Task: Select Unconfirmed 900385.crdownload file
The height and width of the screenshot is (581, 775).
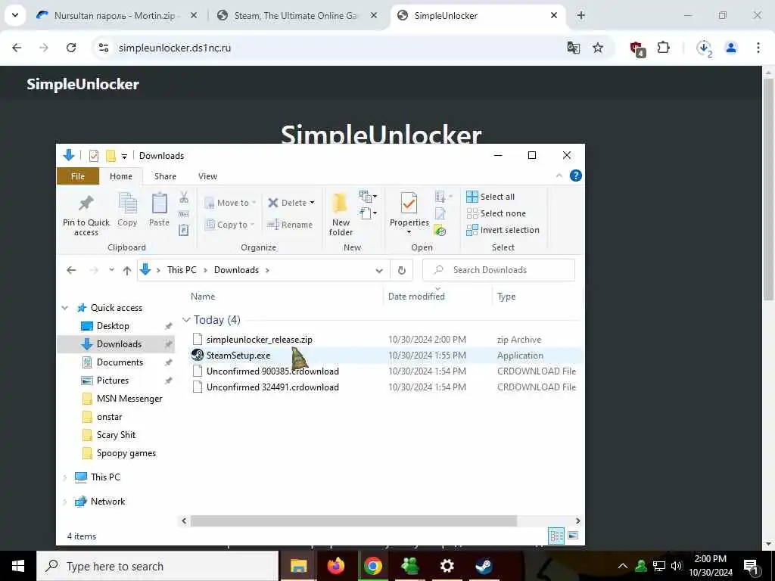Action: click(x=272, y=371)
